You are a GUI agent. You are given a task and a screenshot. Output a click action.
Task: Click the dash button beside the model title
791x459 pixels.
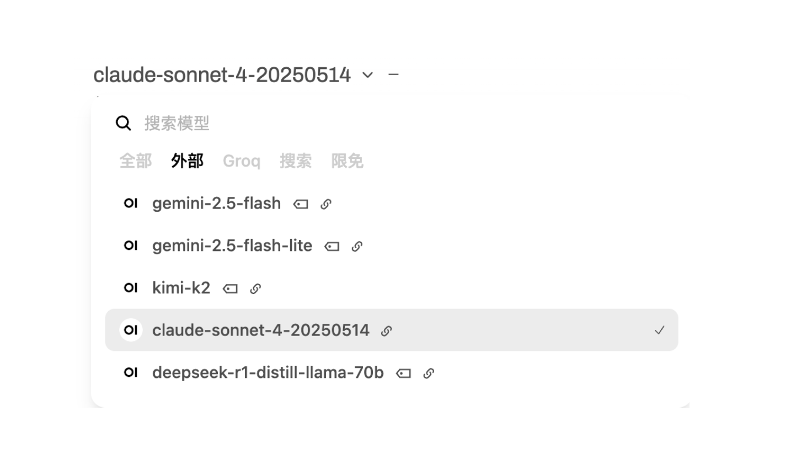tap(394, 74)
